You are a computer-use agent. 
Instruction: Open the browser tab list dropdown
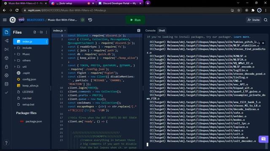click(x=238, y=3)
